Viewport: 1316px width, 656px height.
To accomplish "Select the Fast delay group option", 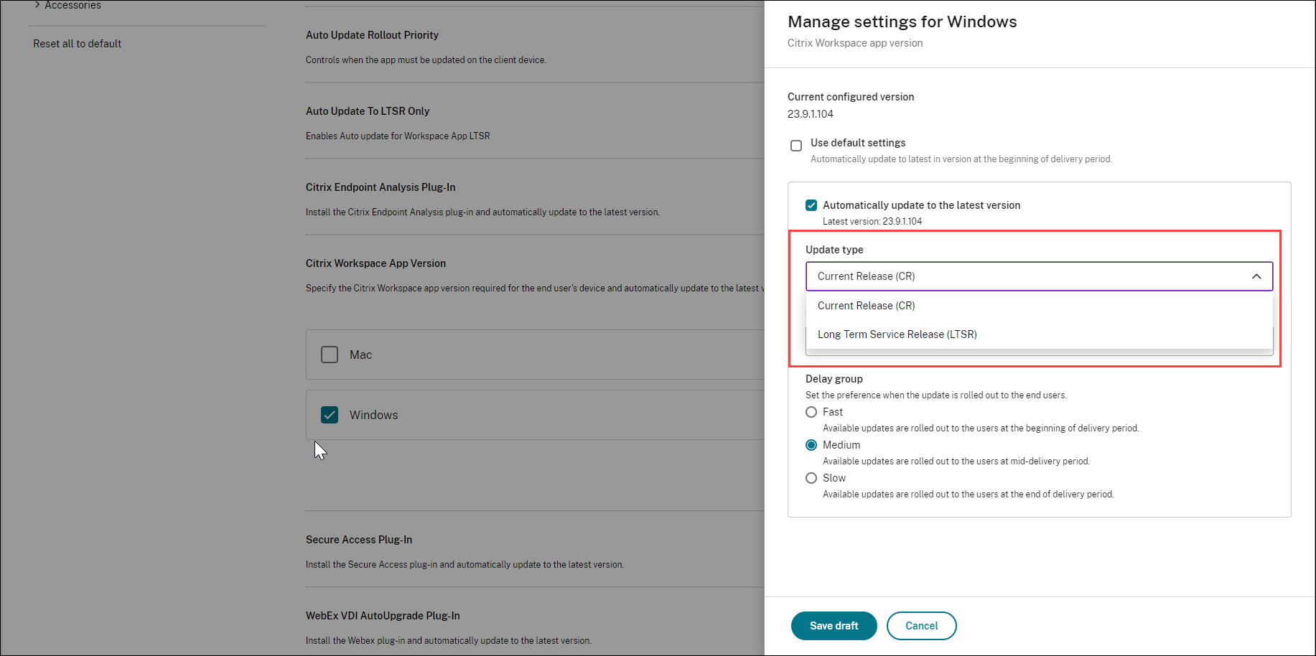I will click(x=811, y=412).
